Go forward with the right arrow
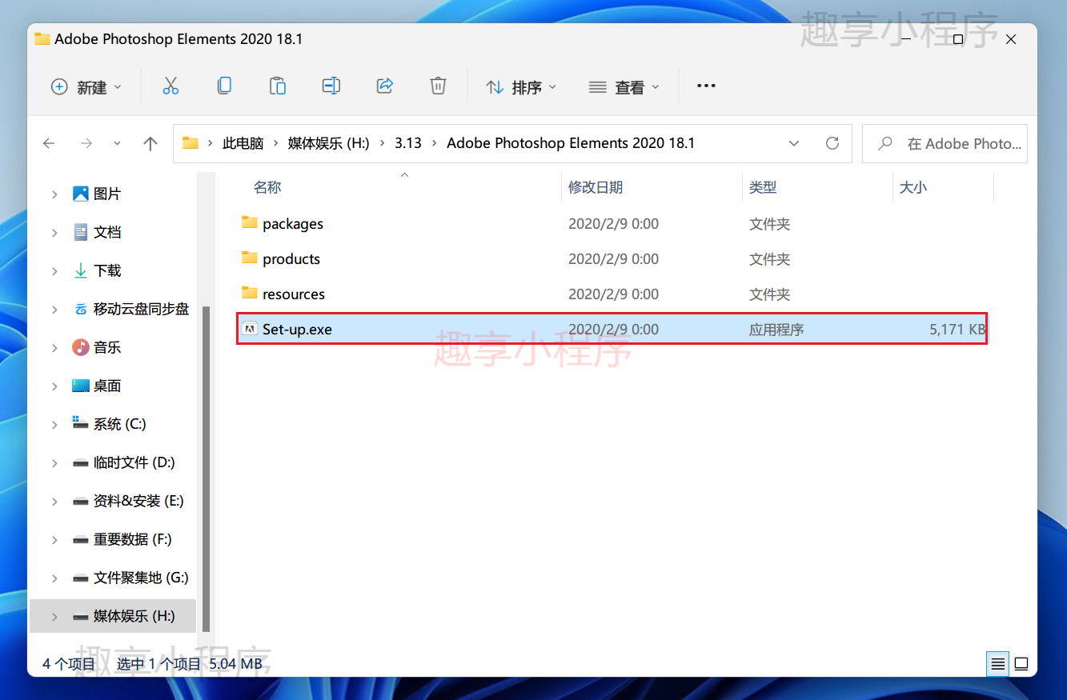Image resolution: width=1067 pixels, height=700 pixels. [x=86, y=143]
